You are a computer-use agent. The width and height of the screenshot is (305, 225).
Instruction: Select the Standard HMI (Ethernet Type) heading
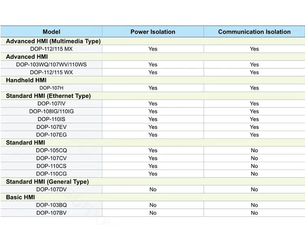pos(48,96)
